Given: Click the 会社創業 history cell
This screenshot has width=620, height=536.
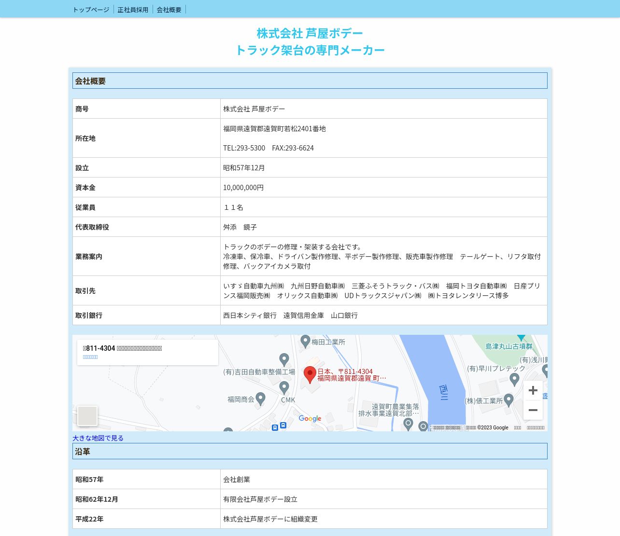Looking at the screenshot, I should click(383, 479).
